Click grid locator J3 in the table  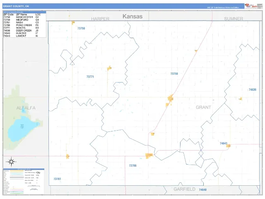tap(37, 31)
